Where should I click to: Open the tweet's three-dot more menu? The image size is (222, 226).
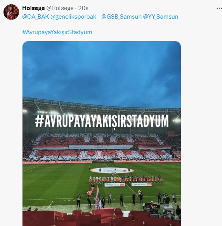[x=219, y=9]
